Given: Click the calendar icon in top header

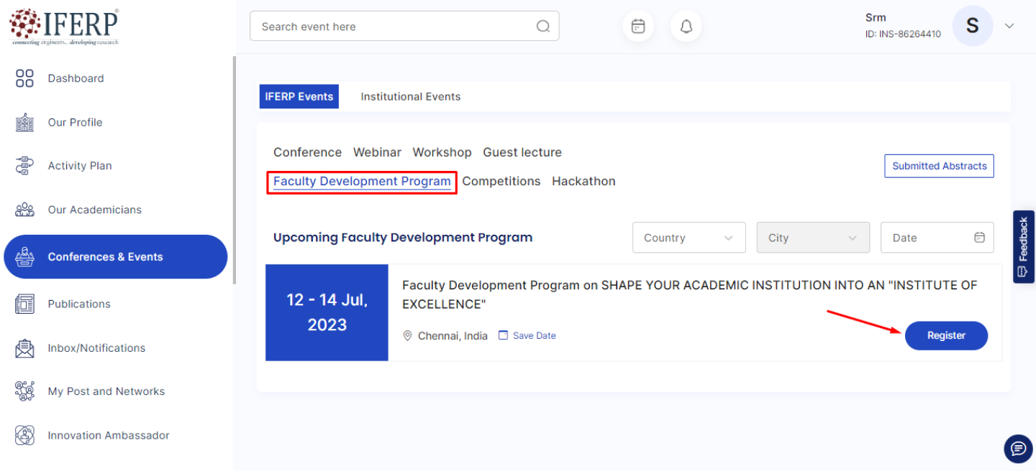Looking at the screenshot, I should point(638,27).
